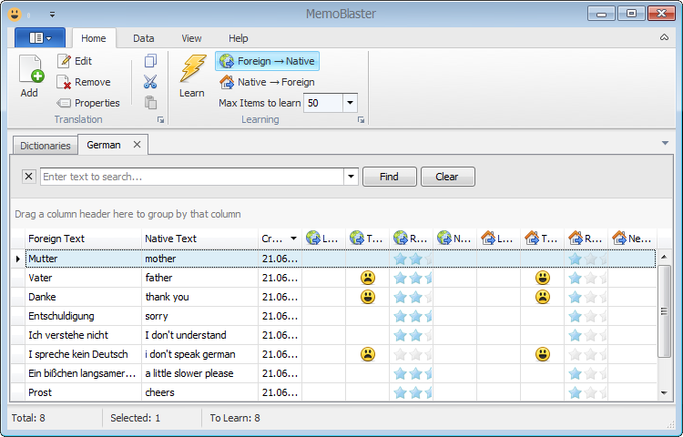Image resolution: width=683 pixels, height=437 pixels.
Task: Click the Cut scissors icon
Action: (150, 82)
